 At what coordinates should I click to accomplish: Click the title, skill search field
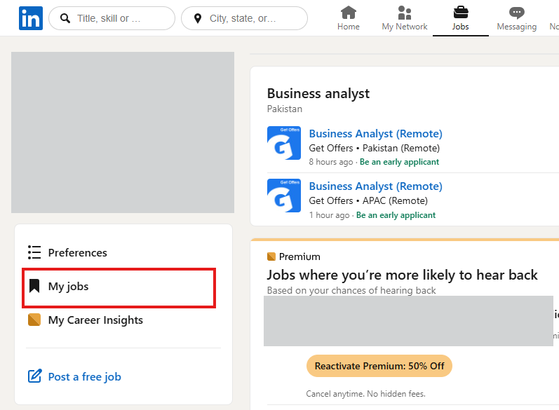116,18
